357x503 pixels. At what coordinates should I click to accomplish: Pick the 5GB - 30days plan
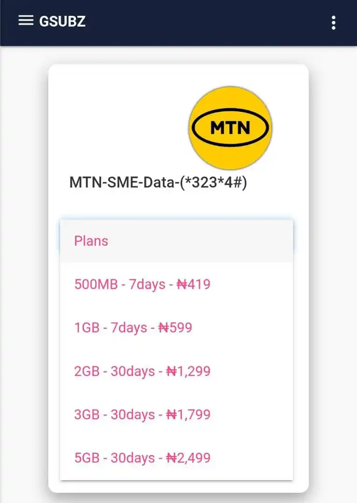(177, 458)
